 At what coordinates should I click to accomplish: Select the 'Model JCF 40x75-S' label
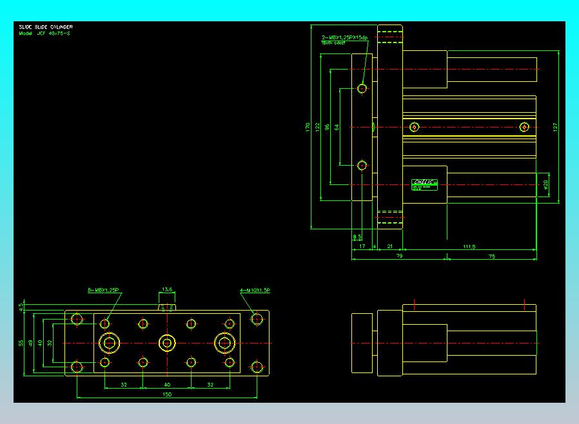pos(44,34)
